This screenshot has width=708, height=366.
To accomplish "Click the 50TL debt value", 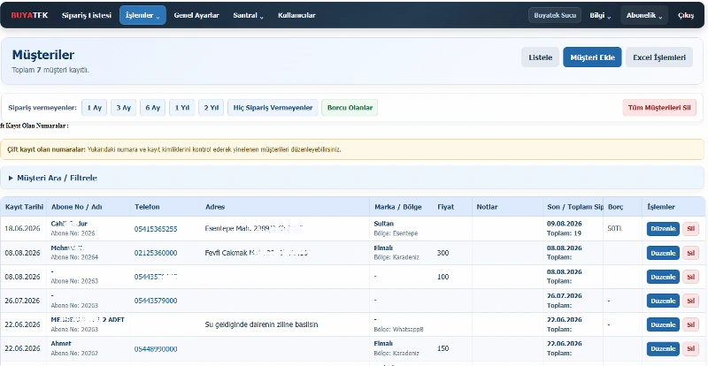I will point(615,229).
